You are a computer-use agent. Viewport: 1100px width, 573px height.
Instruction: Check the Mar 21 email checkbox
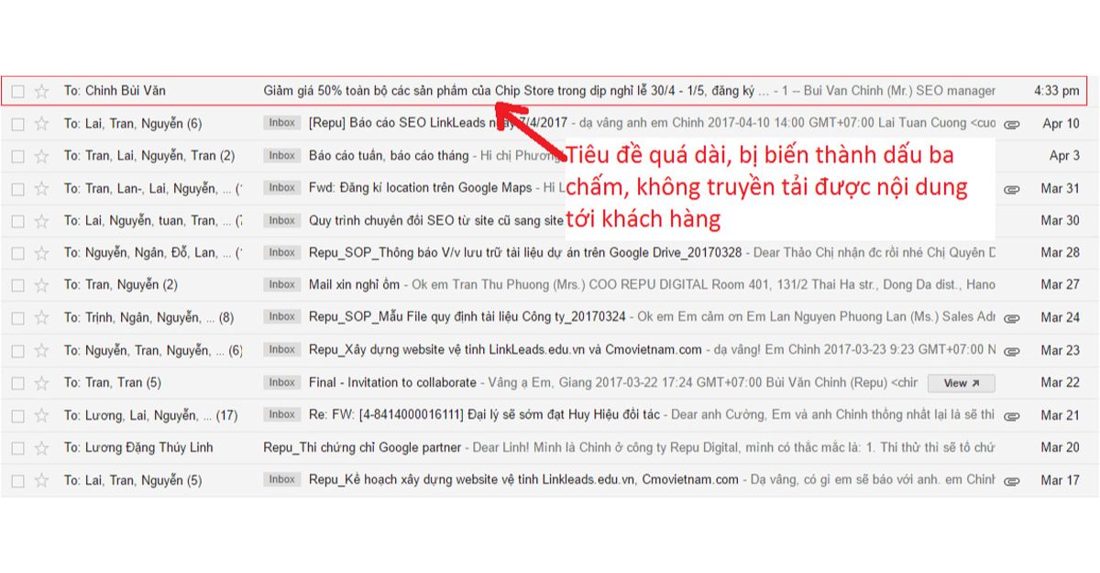point(17,415)
